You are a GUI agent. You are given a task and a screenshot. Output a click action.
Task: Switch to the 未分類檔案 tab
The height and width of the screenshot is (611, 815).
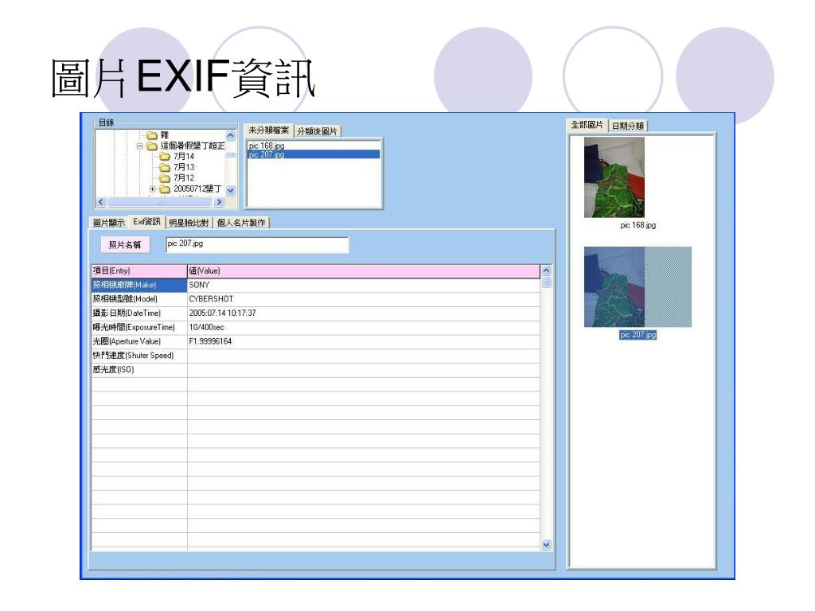268,130
